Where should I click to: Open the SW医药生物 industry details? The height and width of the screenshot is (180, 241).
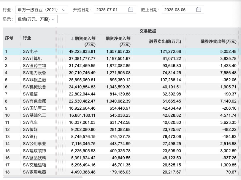[x=34, y=66]
